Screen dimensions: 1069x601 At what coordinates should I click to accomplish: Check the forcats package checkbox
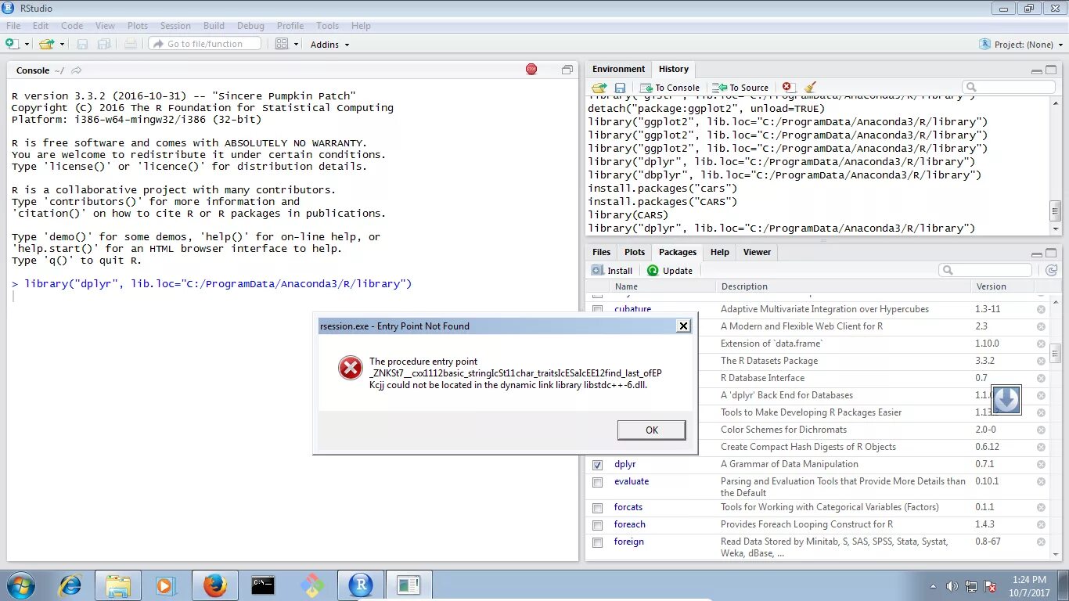(x=598, y=508)
